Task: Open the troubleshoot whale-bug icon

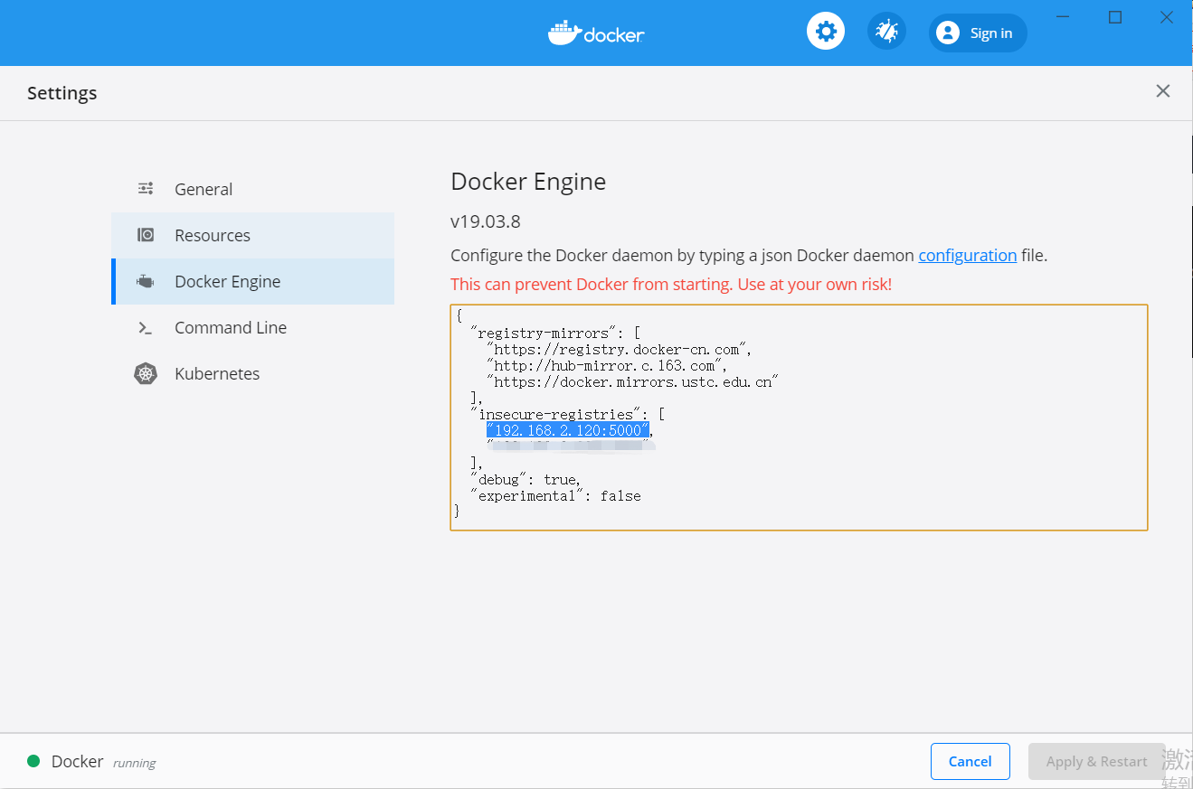Action: click(x=886, y=30)
